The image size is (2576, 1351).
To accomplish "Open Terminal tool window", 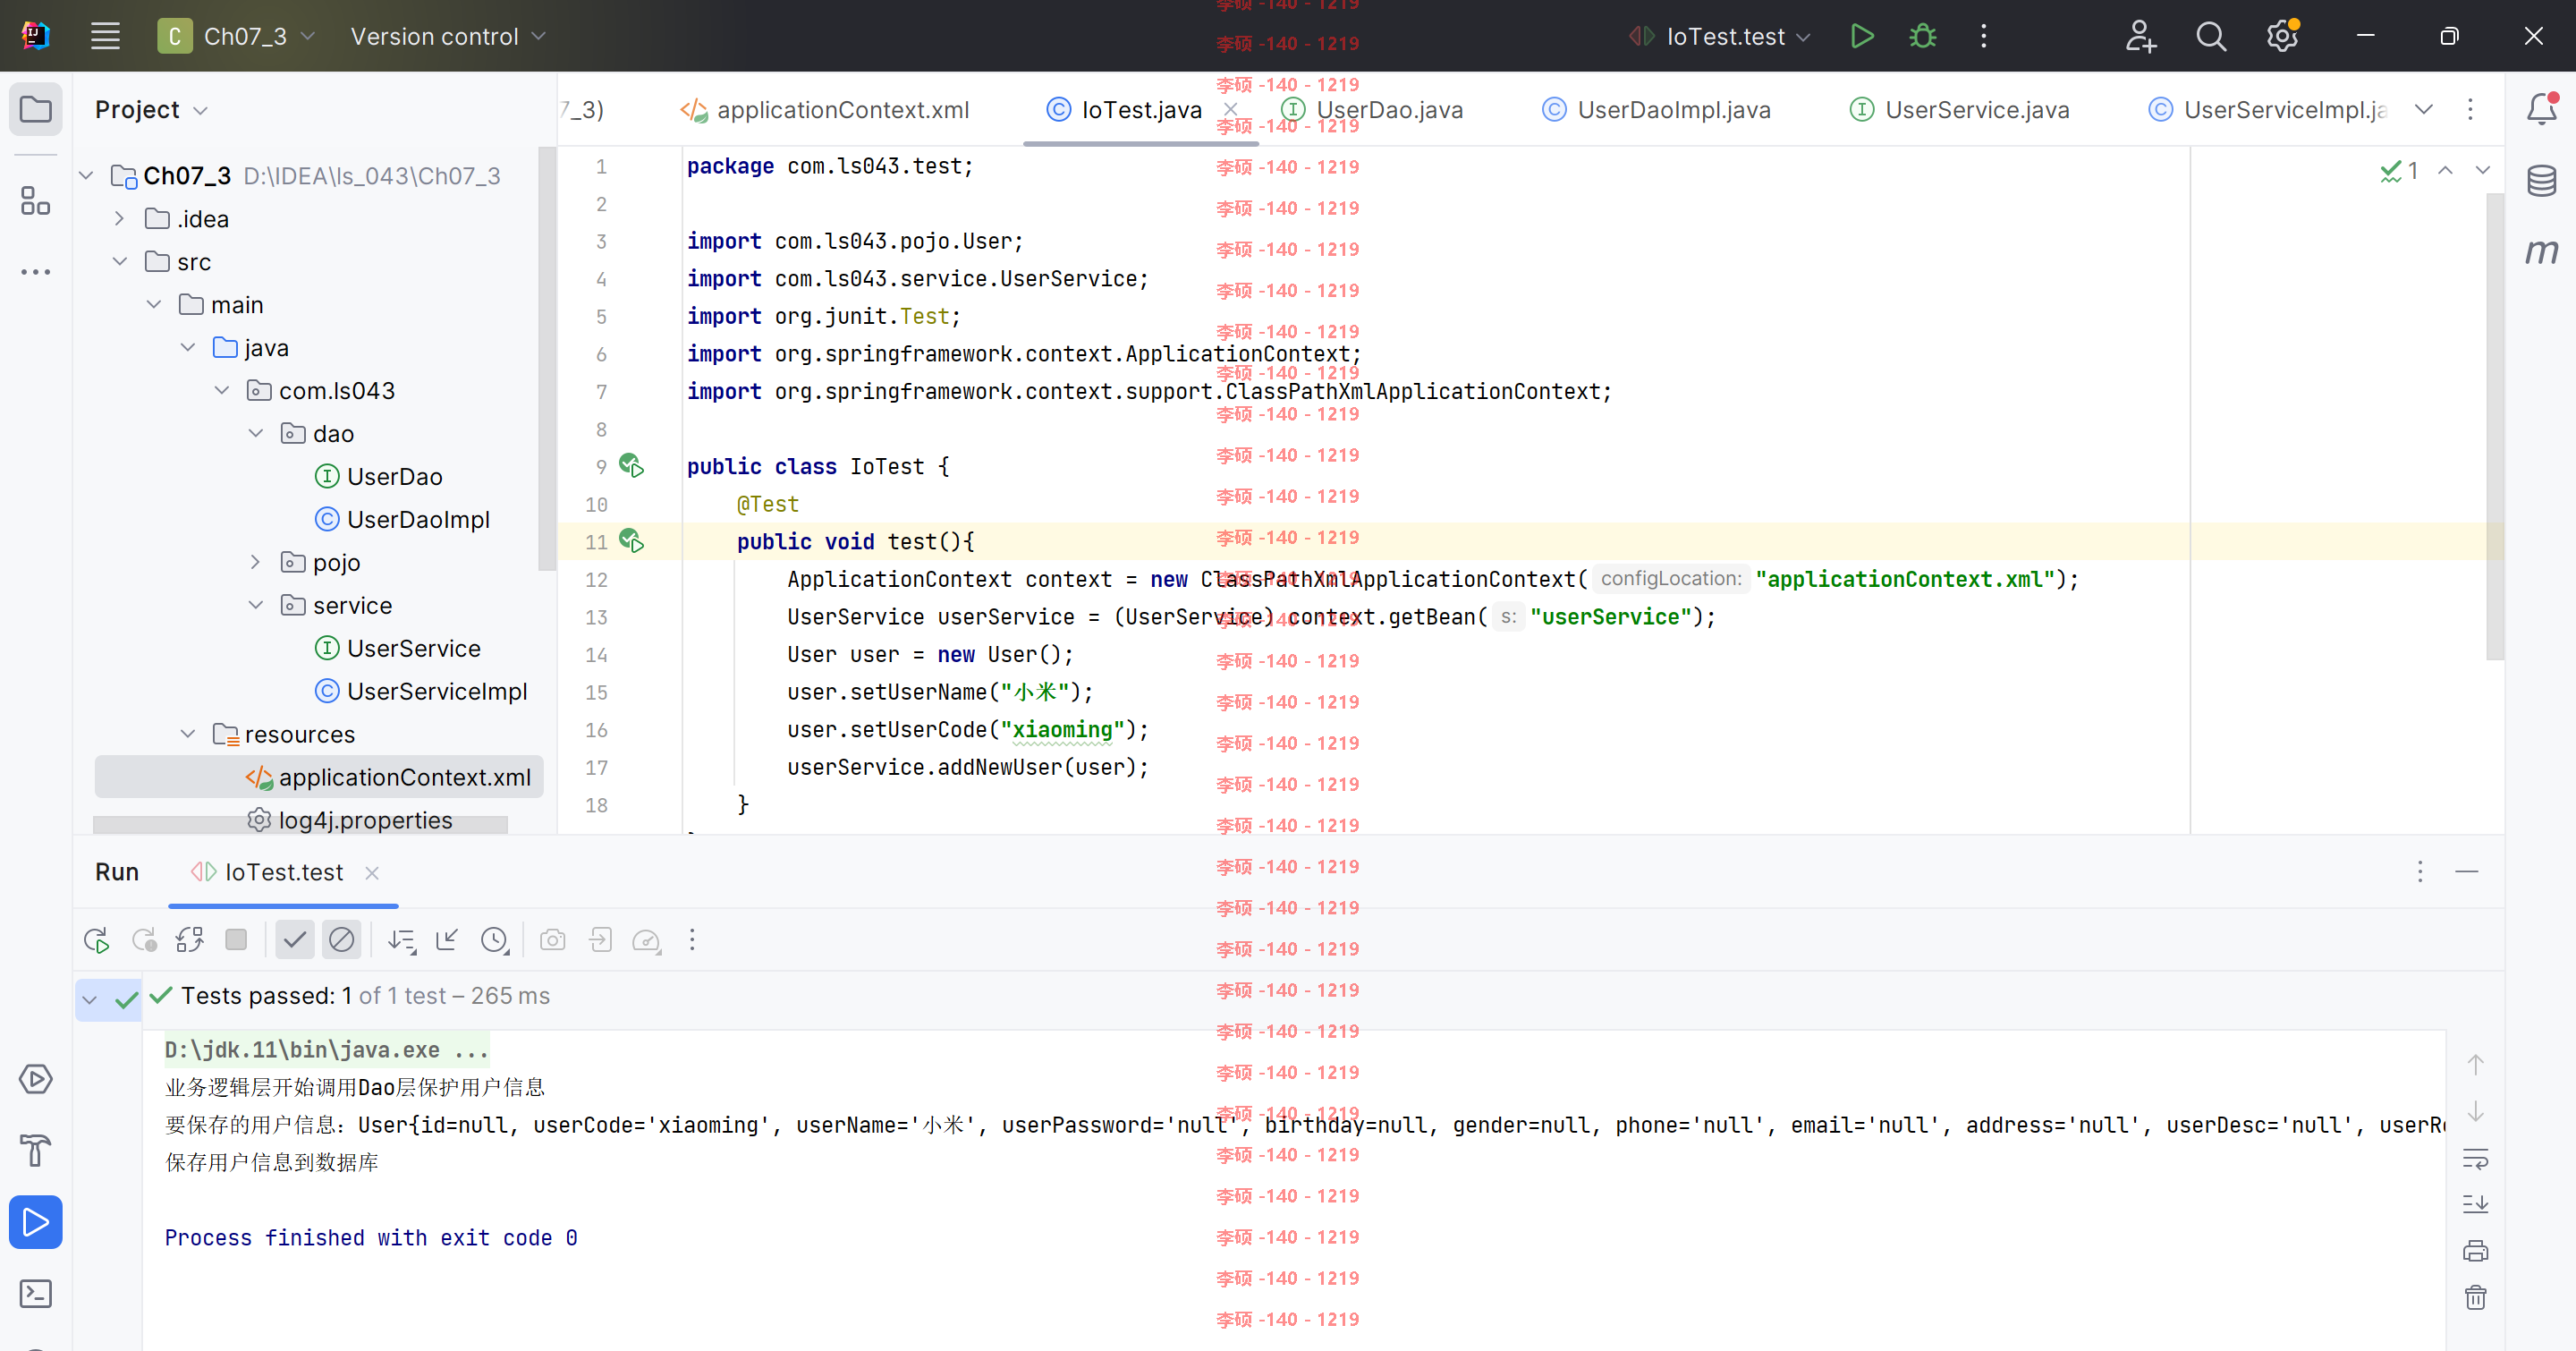I will pos(35,1293).
